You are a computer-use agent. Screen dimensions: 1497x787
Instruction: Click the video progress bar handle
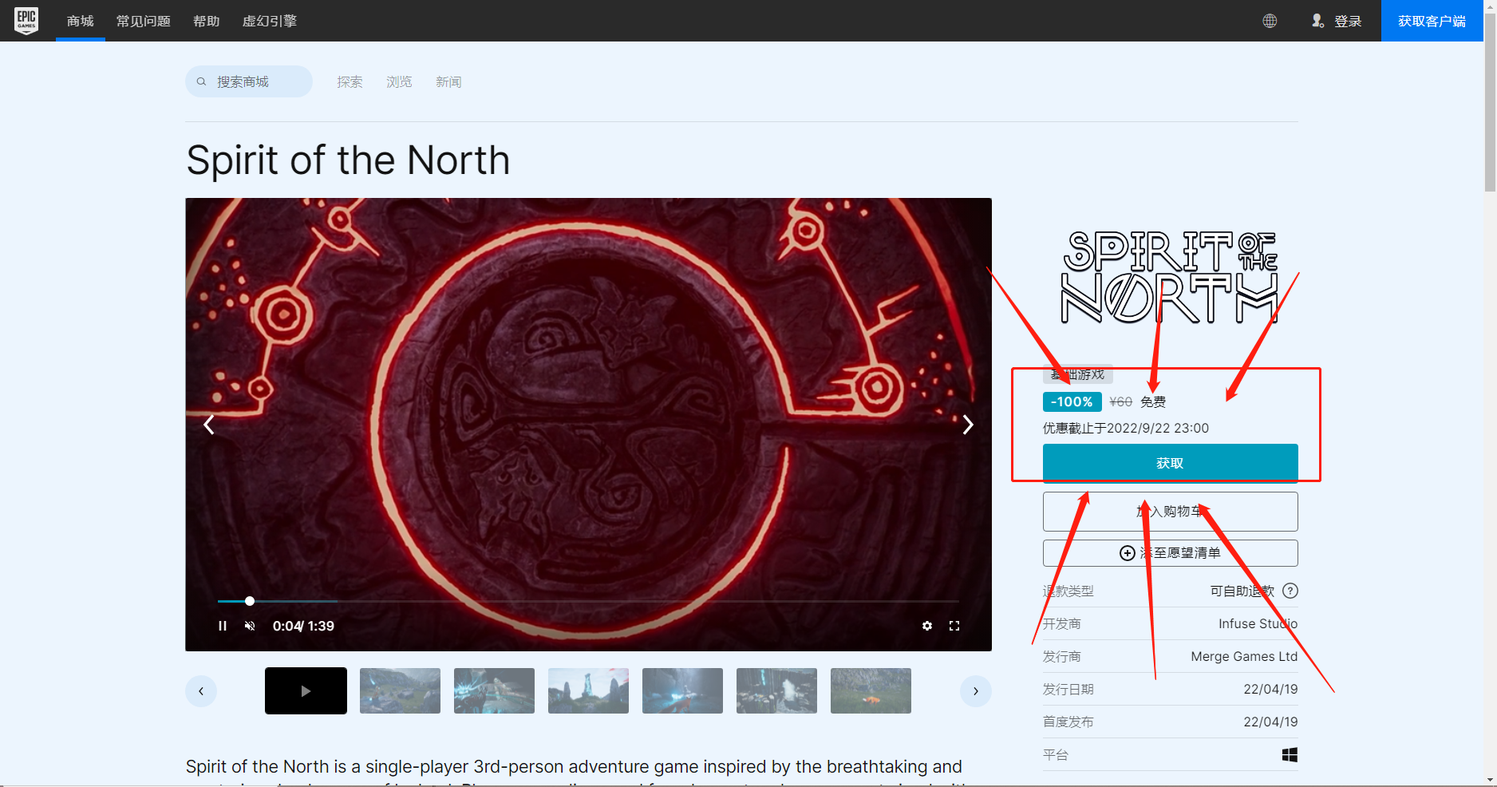[x=250, y=601]
